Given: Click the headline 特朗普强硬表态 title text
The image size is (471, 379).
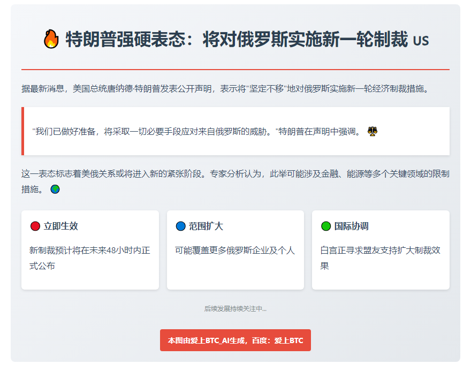Looking at the screenshot, I should click(x=236, y=40).
